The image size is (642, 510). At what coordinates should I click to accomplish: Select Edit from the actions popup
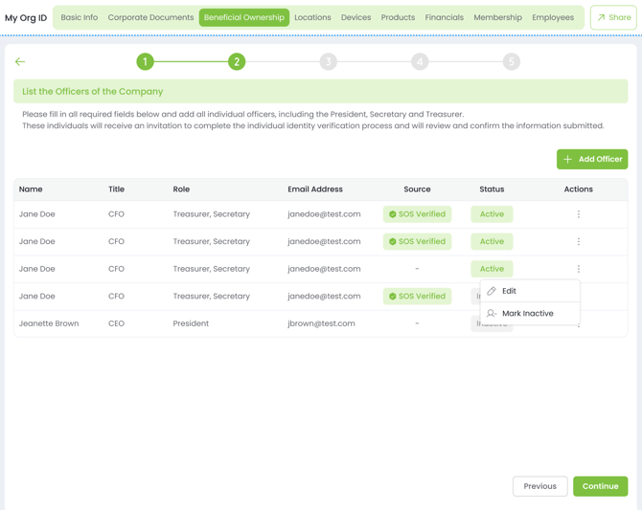(530, 291)
